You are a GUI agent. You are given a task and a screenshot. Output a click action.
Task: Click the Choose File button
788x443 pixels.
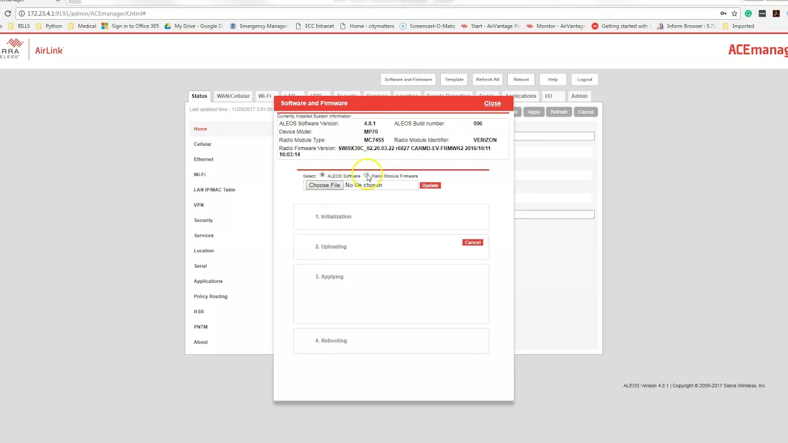click(324, 185)
